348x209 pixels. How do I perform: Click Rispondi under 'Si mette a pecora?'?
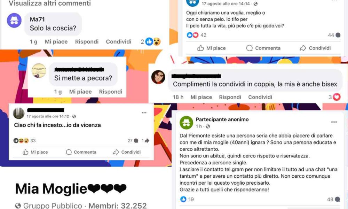(111, 92)
